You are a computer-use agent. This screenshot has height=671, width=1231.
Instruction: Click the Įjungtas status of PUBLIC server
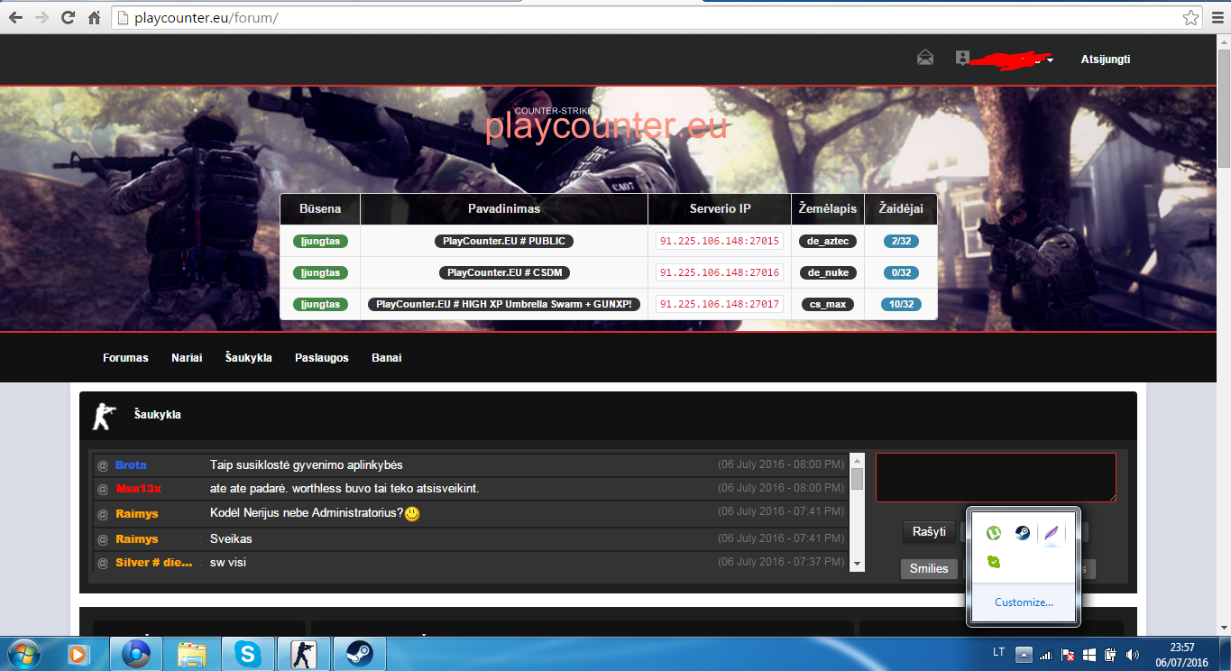[320, 242]
